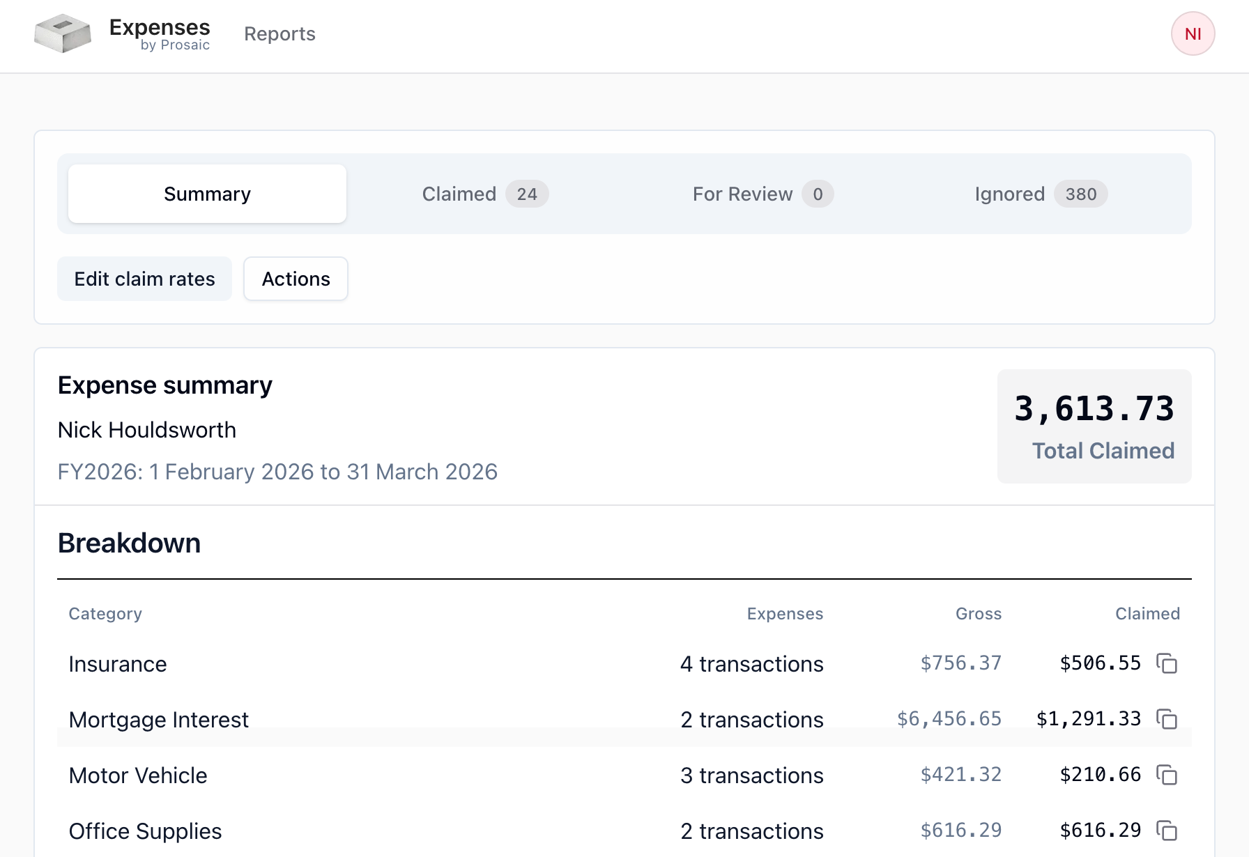
Task: Copy the Mortgage Interest claimed amount
Action: (x=1167, y=719)
